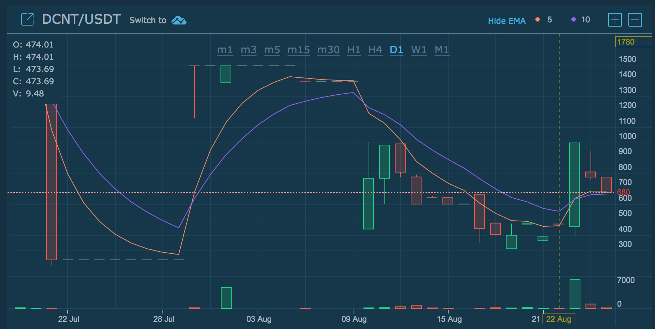Click the 1000 price axis label
Screen dimensions: 655x329
click(627, 136)
